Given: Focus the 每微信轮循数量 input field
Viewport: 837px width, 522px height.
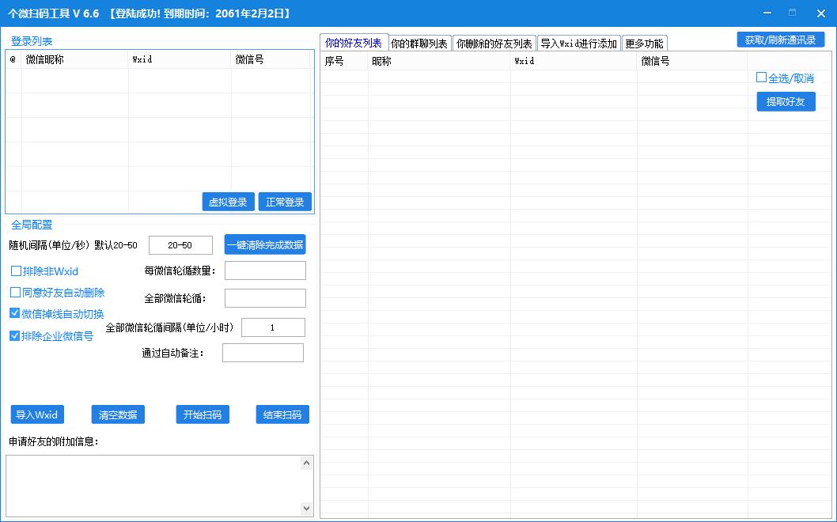Looking at the screenshot, I should click(x=265, y=270).
